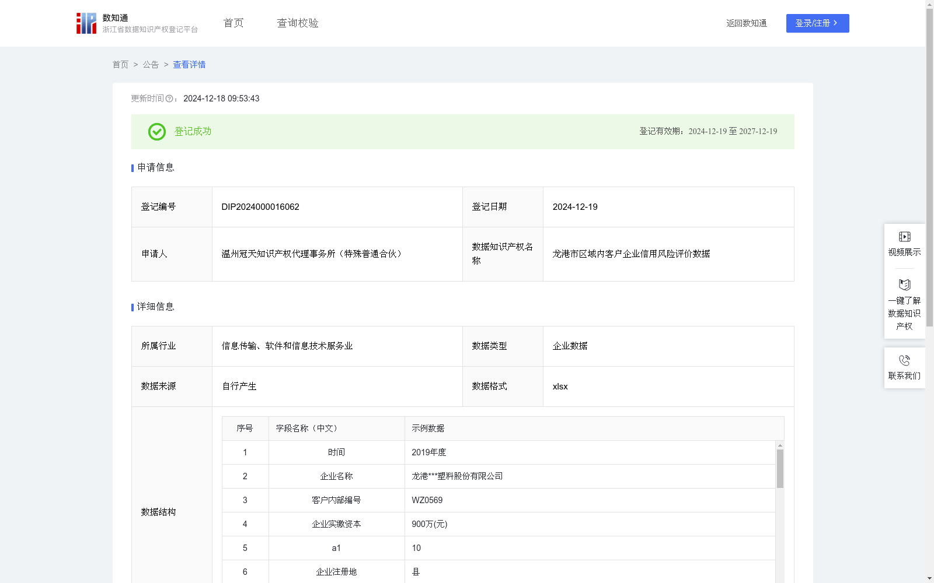The height and width of the screenshot is (583, 934).
Task: Click scroll-up arrow of data structure table
Action: (x=780, y=445)
